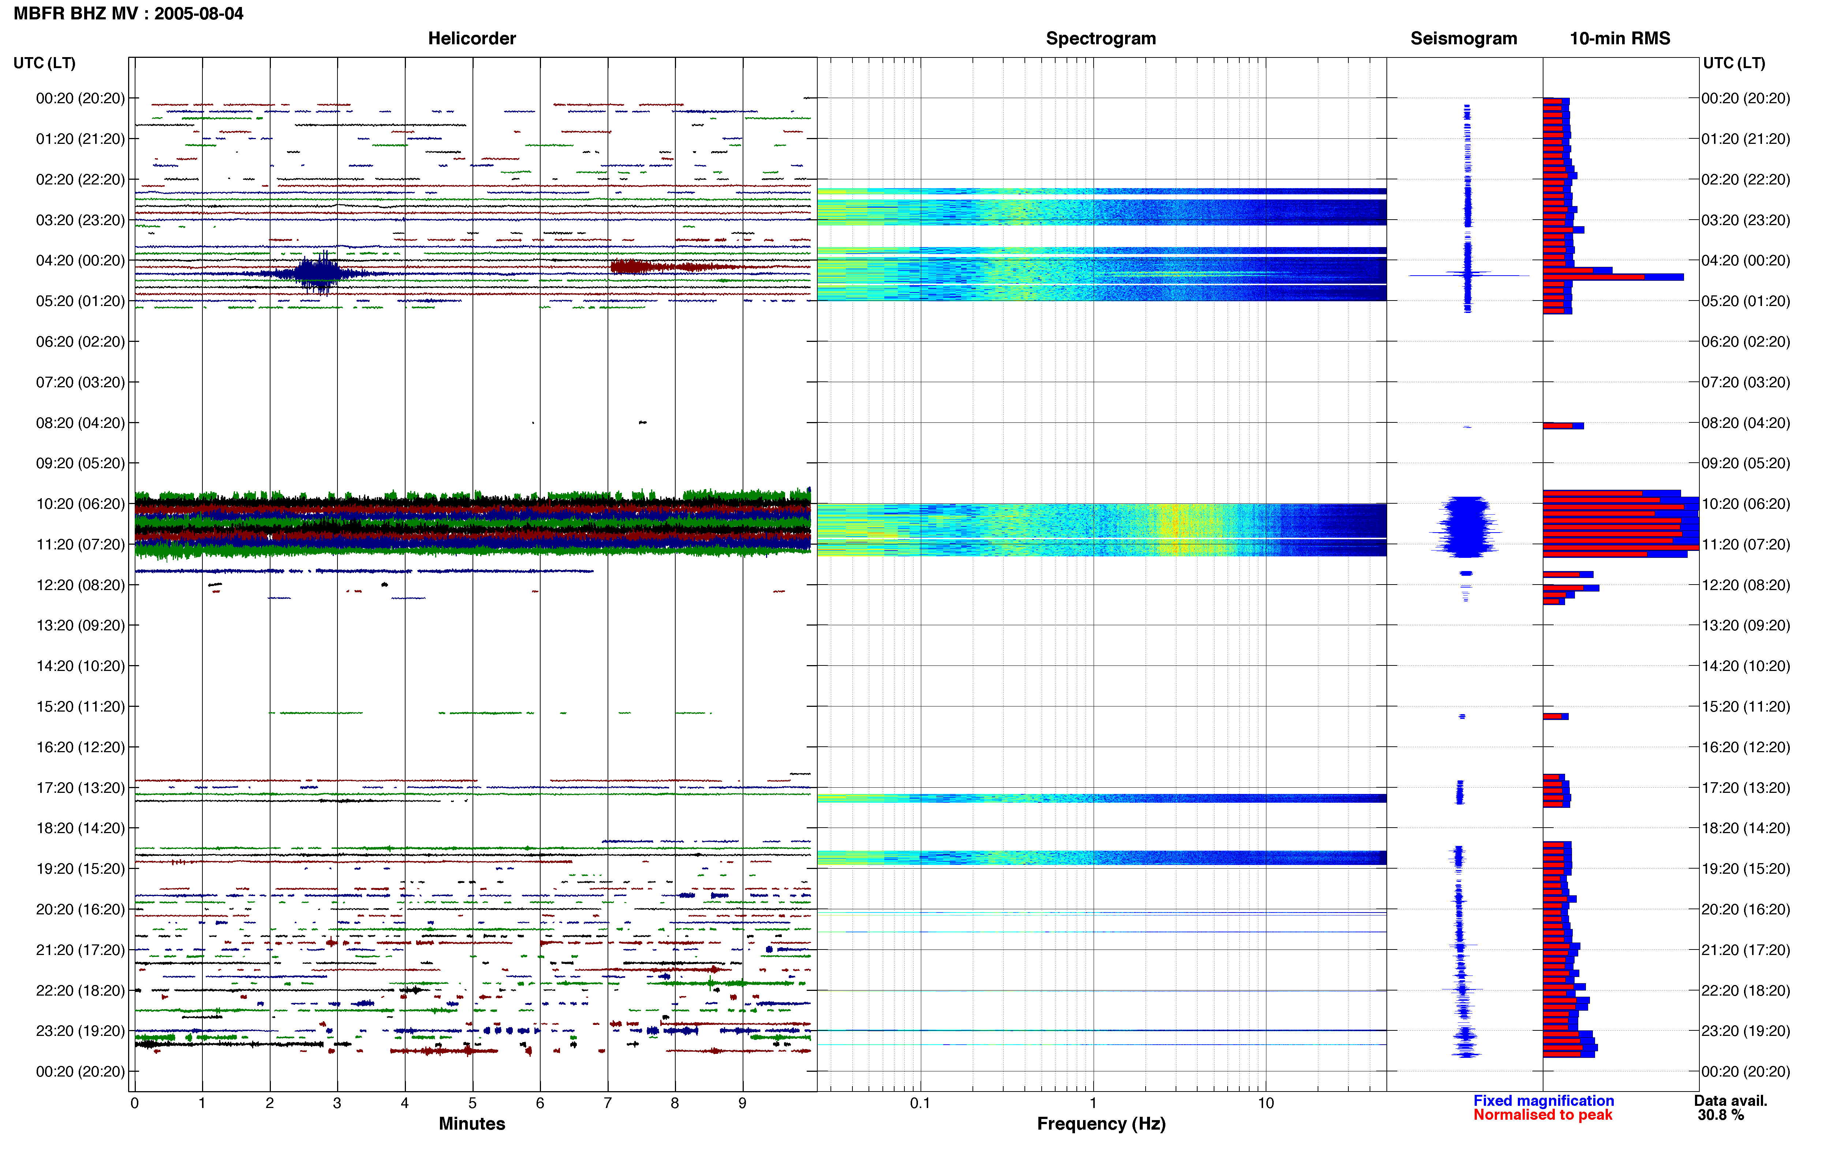Click the 'Normalised to peak' legend text
1837x1149 pixels.
click(x=1542, y=1115)
